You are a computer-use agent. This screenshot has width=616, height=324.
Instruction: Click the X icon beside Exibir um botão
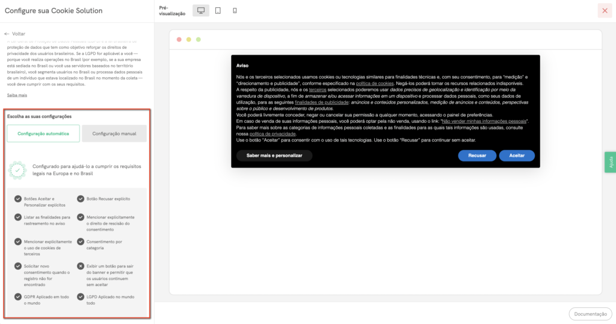point(81,266)
